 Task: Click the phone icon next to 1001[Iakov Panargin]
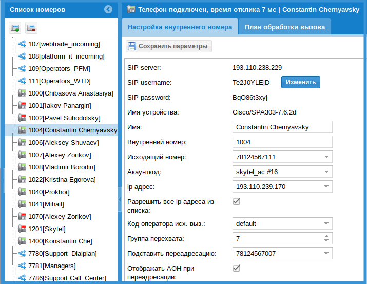coord(22,106)
